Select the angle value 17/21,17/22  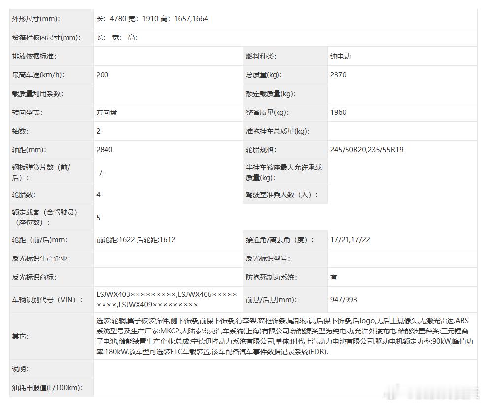click(x=350, y=240)
